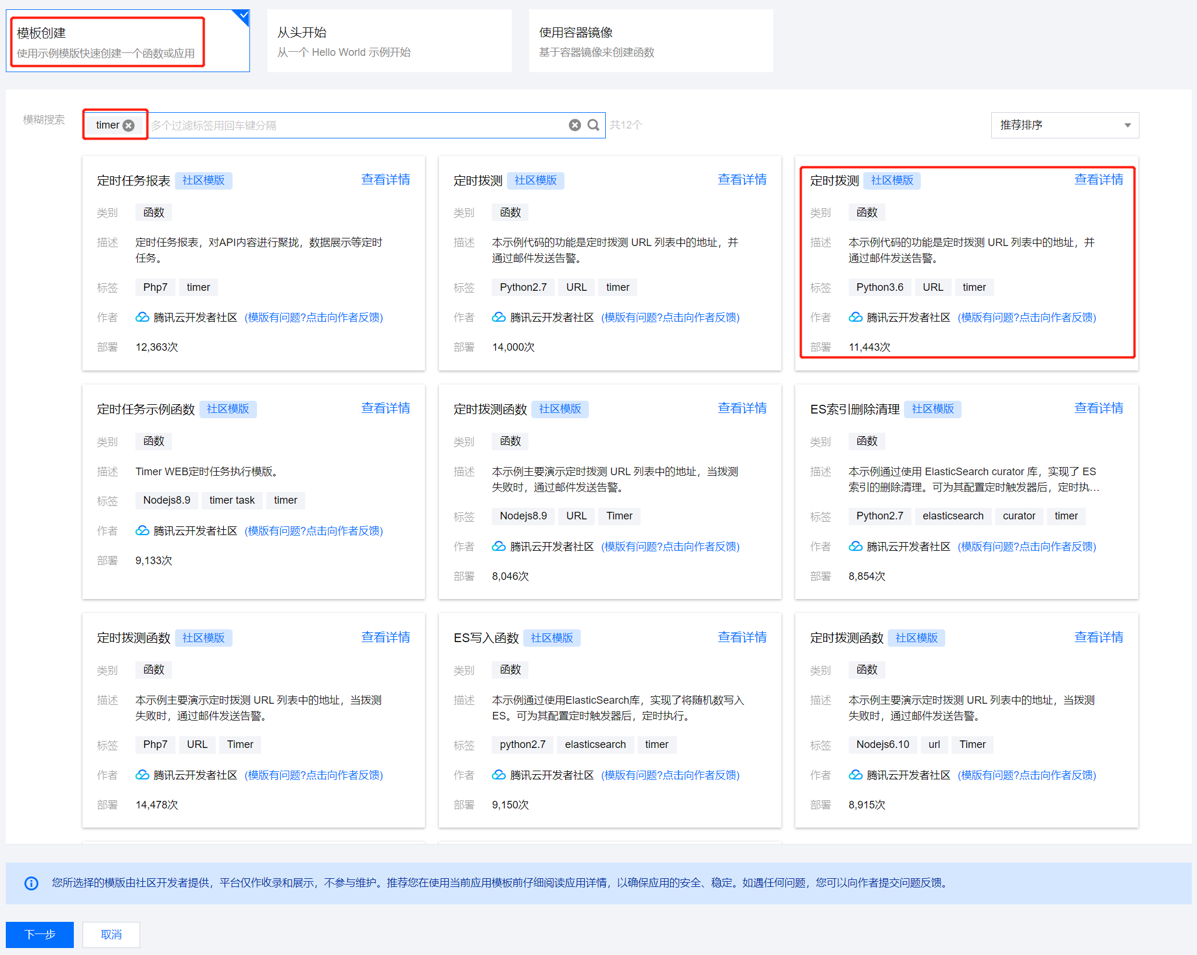The image size is (1197, 955).
Task: Click the Python3.6 tag
Action: [x=880, y=287]
